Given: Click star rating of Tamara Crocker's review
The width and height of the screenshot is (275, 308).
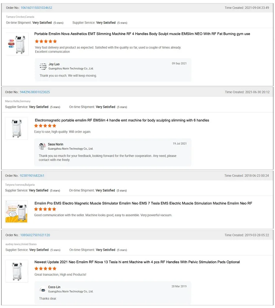Looking at the screenshot, I should coord(46,42).
